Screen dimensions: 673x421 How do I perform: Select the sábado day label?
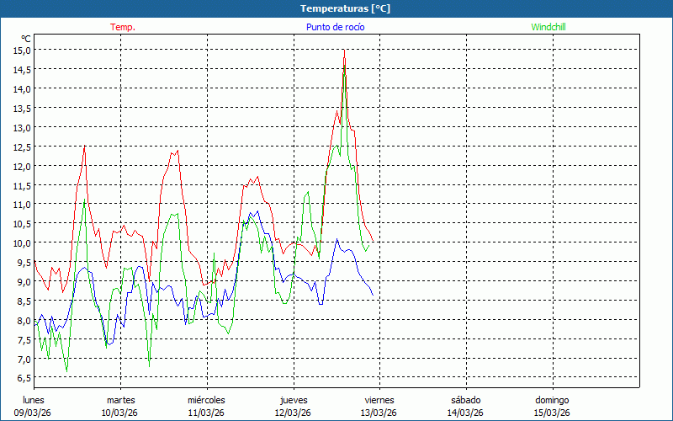pyautogui.click(x=465, y=400)
